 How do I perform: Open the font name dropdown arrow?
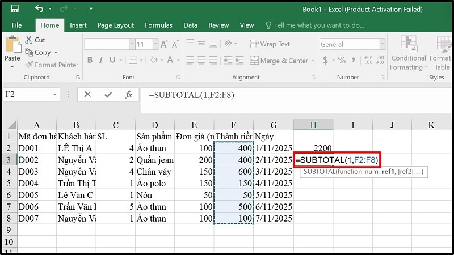(132, 44)
